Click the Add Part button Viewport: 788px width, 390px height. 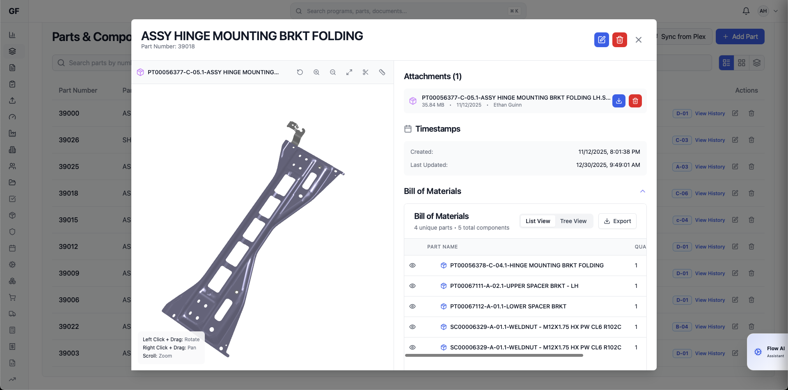[740, 36]
